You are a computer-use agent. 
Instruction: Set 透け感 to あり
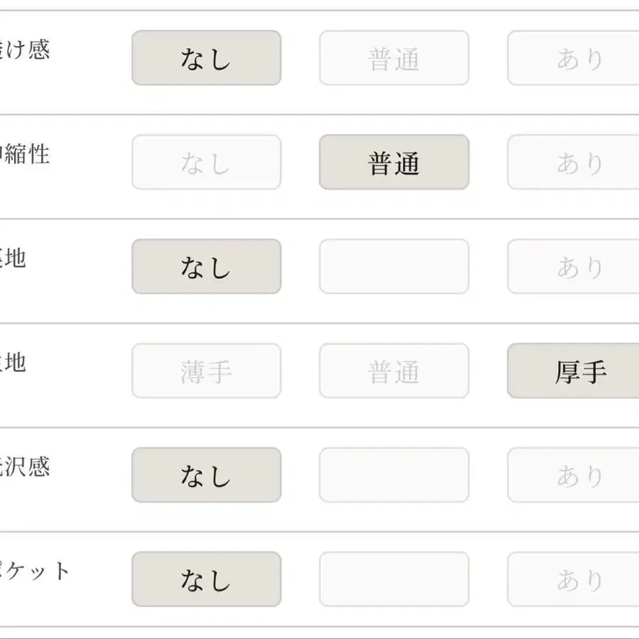[575, 58]
